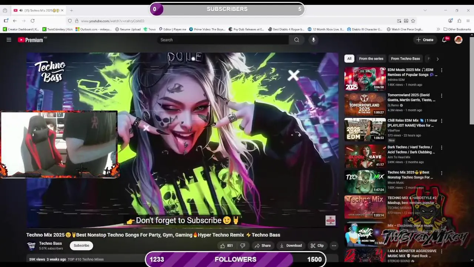Open options for Chill Relax EDM Mix
This screenshot has width=474, height=267.
pyautogui.click(x=441, y=121)
